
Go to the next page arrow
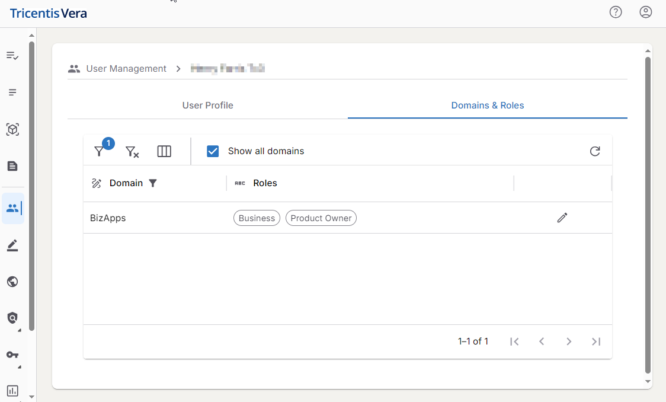click(569, 342)
